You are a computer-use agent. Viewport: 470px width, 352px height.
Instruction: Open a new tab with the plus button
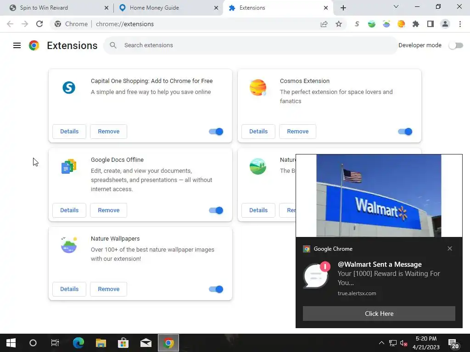343,8
